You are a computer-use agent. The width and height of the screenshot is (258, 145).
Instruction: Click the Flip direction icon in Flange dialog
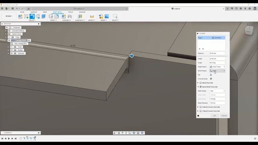coord(211,75)
